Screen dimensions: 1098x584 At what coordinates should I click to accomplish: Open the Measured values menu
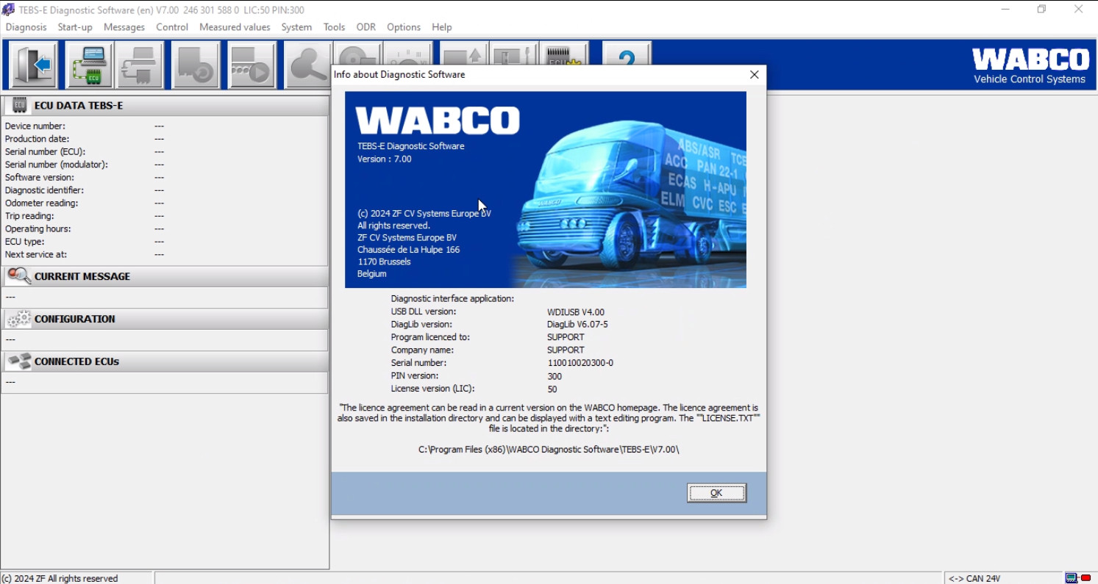click(235, 27)
